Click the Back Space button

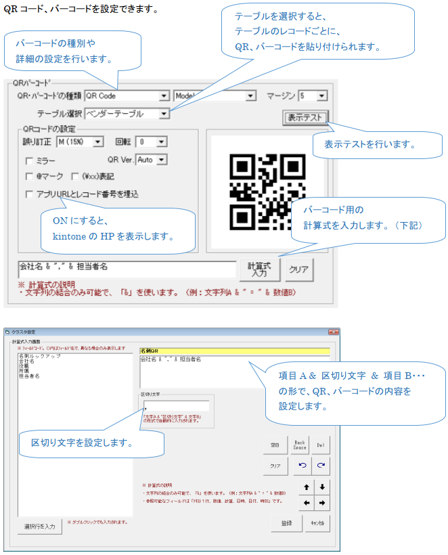pos(300,445)
